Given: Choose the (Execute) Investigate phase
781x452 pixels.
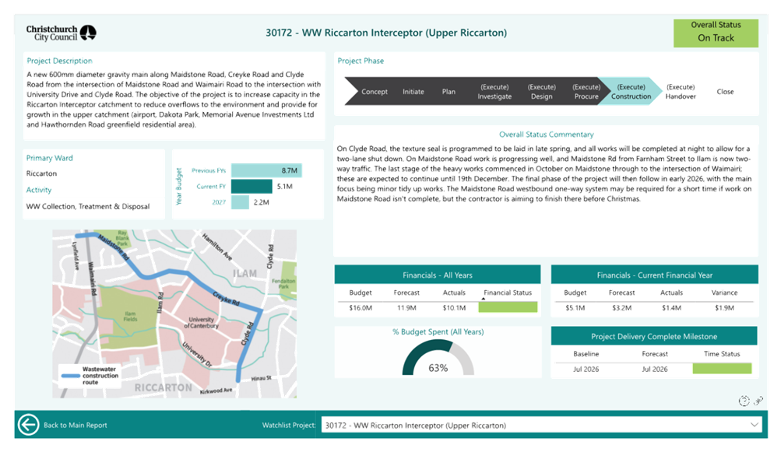Looking at the screenshot, I should (x=495, y=92).
